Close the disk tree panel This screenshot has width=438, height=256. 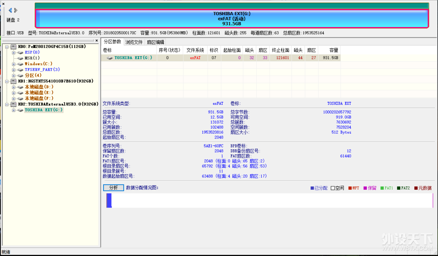97,41
